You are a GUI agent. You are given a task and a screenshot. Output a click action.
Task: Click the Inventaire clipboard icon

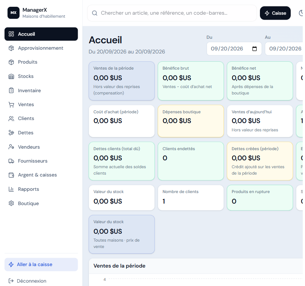point(11,90)
